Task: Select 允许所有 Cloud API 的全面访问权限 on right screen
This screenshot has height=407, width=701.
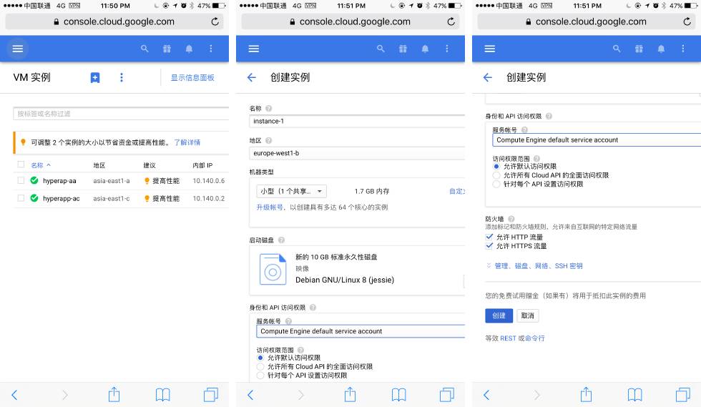Action: pos(496,175)
